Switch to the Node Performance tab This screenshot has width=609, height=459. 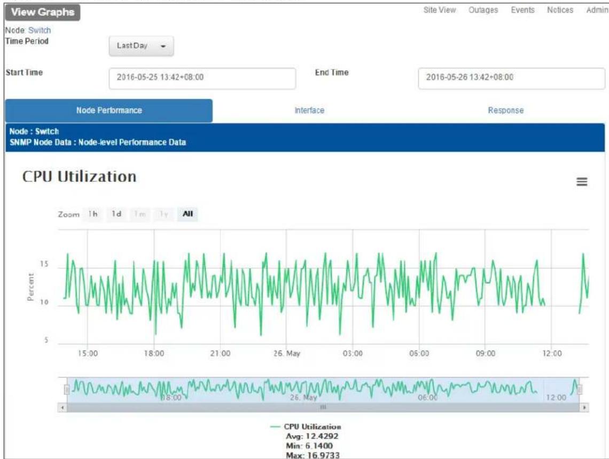click(x=109, y=110)
